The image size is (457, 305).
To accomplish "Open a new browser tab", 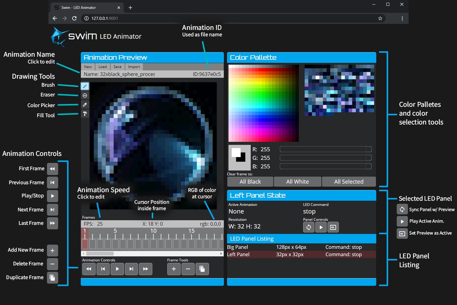I will 130,8.
